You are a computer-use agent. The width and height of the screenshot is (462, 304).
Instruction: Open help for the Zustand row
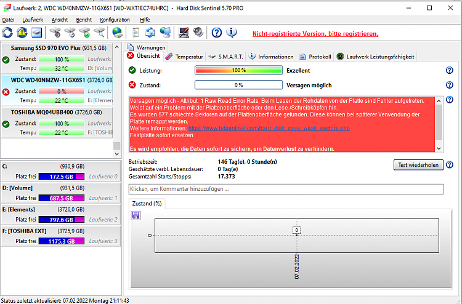click(x=449, y=85)
